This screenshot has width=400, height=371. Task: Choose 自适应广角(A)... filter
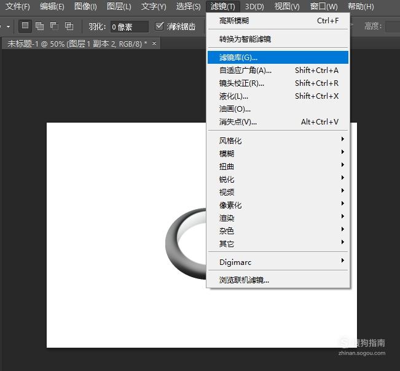[x=278, y=70]
